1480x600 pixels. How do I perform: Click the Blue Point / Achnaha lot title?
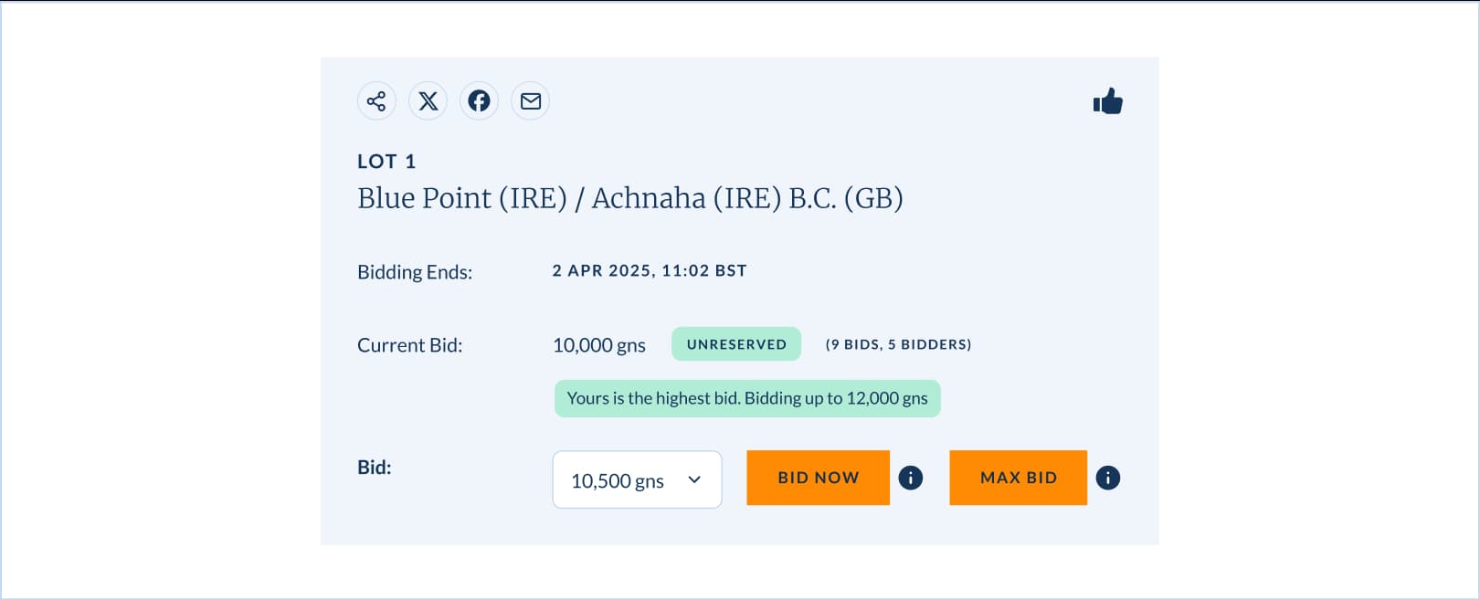click(x=630, y=198)
